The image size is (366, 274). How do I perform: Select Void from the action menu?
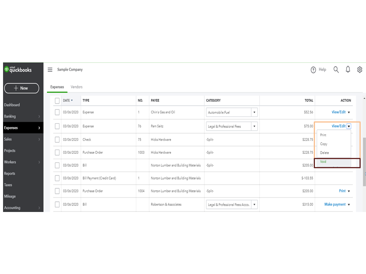(x=323, y=162)
